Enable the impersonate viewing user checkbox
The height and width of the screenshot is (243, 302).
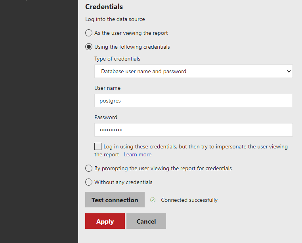[98, 146]
